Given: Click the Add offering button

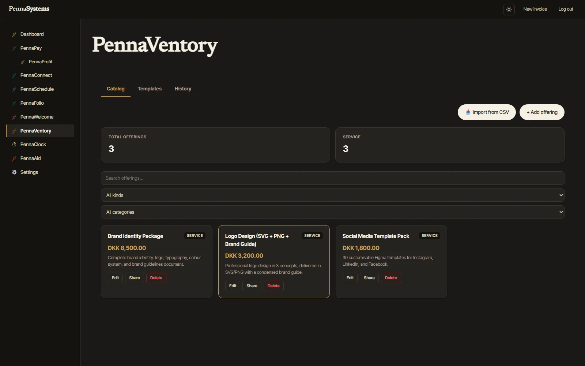Looking at the screenshot, I should 542,112.
